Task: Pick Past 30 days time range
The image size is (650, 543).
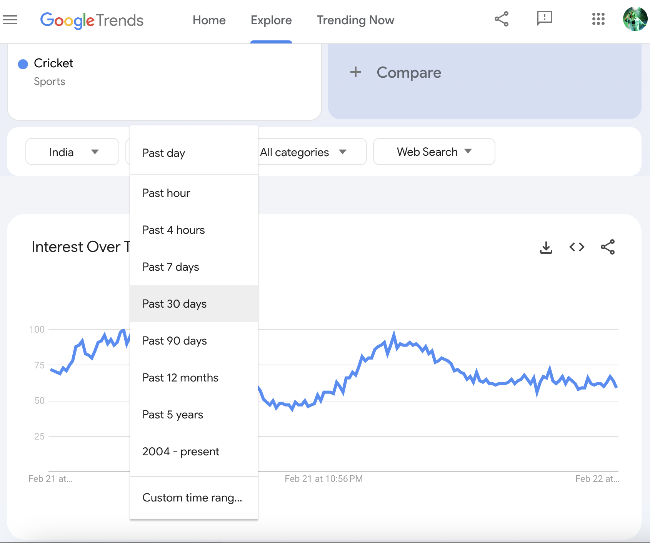Action: (x=194, y=304)
